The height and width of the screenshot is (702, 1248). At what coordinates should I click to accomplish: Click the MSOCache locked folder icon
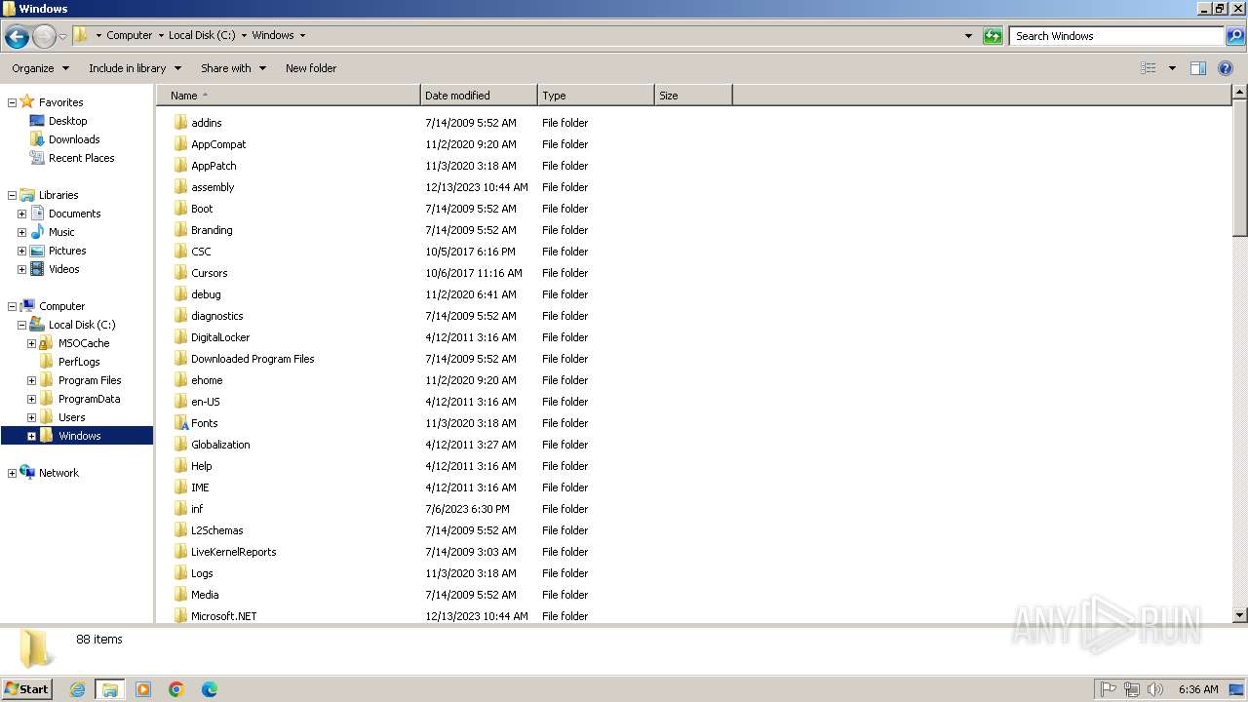click(46, 343)
